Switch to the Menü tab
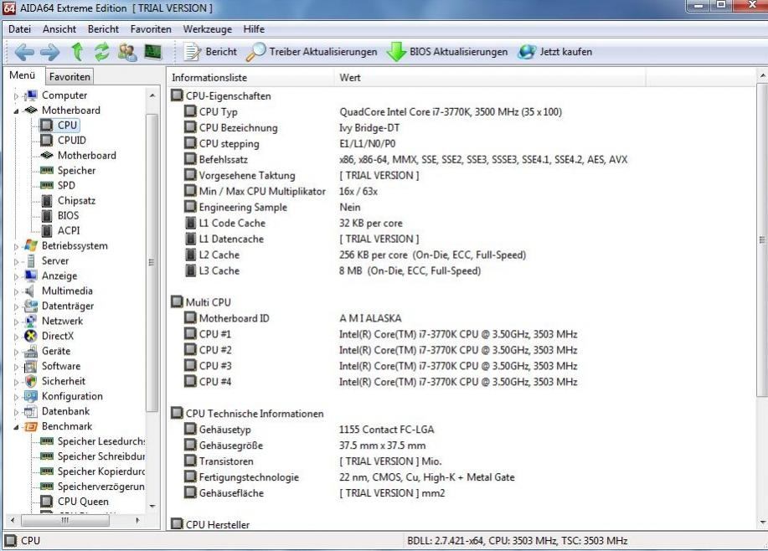 click(23, 75)
